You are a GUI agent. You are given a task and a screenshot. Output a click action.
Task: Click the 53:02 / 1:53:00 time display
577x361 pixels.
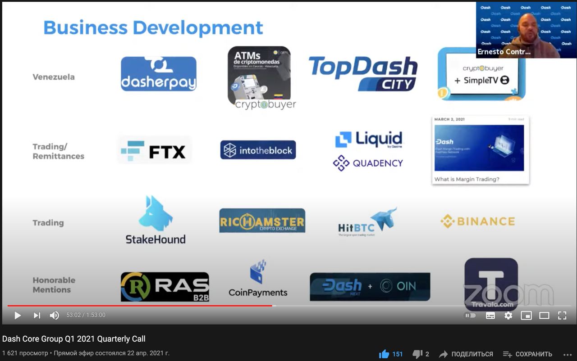click(x=86, y=315)
